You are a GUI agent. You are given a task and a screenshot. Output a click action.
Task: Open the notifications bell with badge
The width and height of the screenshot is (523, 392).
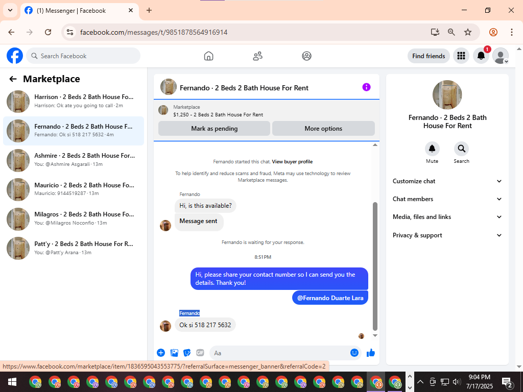pyautogui.click(x=481, y=56)
